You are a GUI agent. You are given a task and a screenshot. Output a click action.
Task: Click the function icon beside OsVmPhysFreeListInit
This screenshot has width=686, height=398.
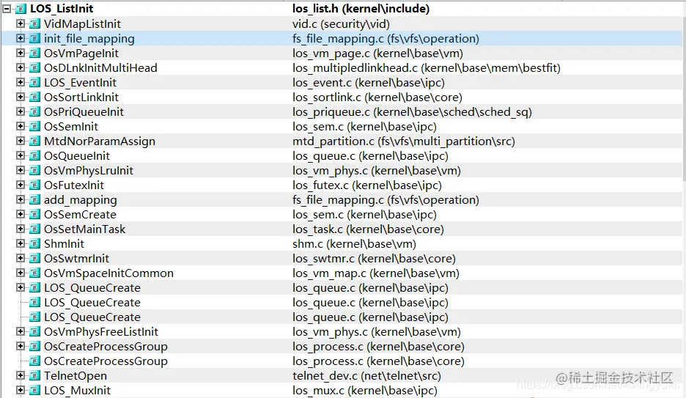click(34, 331)
